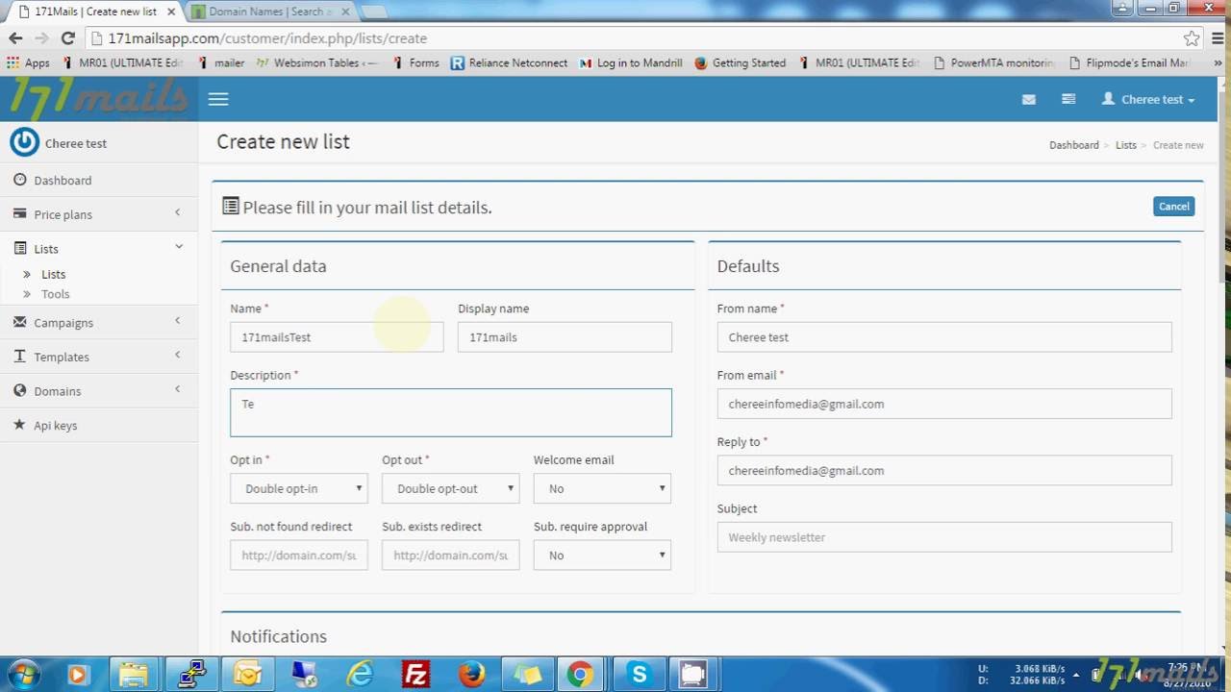Expand the Campaigns sidebar menu
Screen dimensions: 1231x692
click(x=99, y=322)
